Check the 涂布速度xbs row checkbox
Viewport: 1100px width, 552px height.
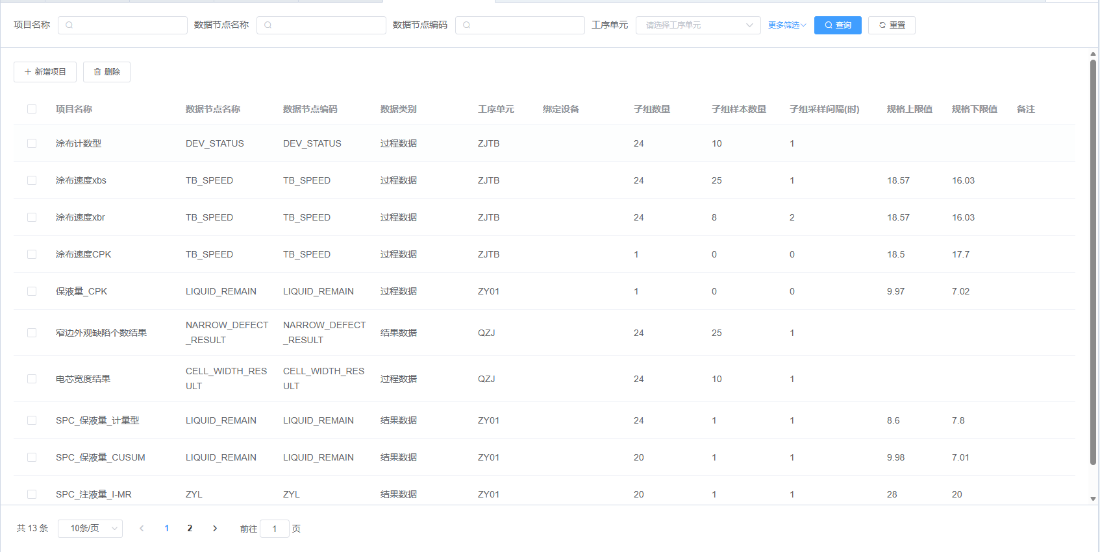(x=32, y=180)
